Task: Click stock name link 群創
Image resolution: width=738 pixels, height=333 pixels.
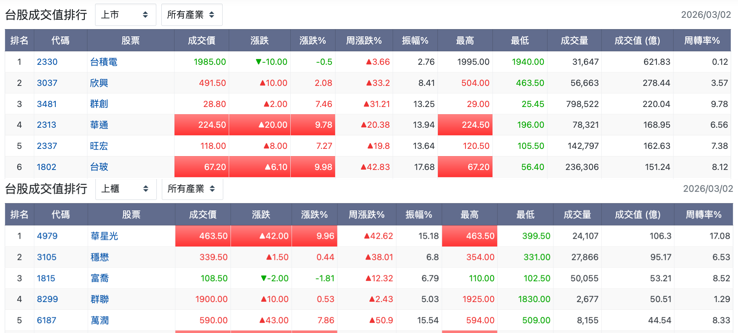Action: (x=99, y=104)
